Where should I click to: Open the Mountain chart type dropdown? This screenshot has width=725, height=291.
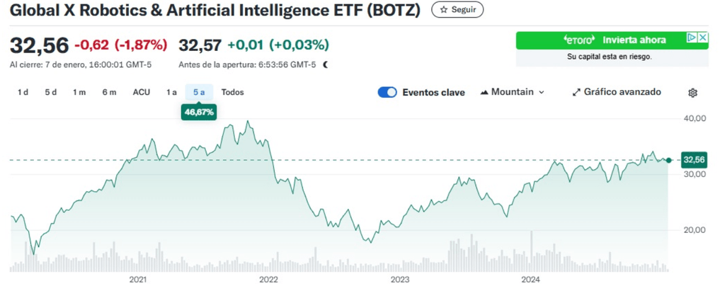513,92
